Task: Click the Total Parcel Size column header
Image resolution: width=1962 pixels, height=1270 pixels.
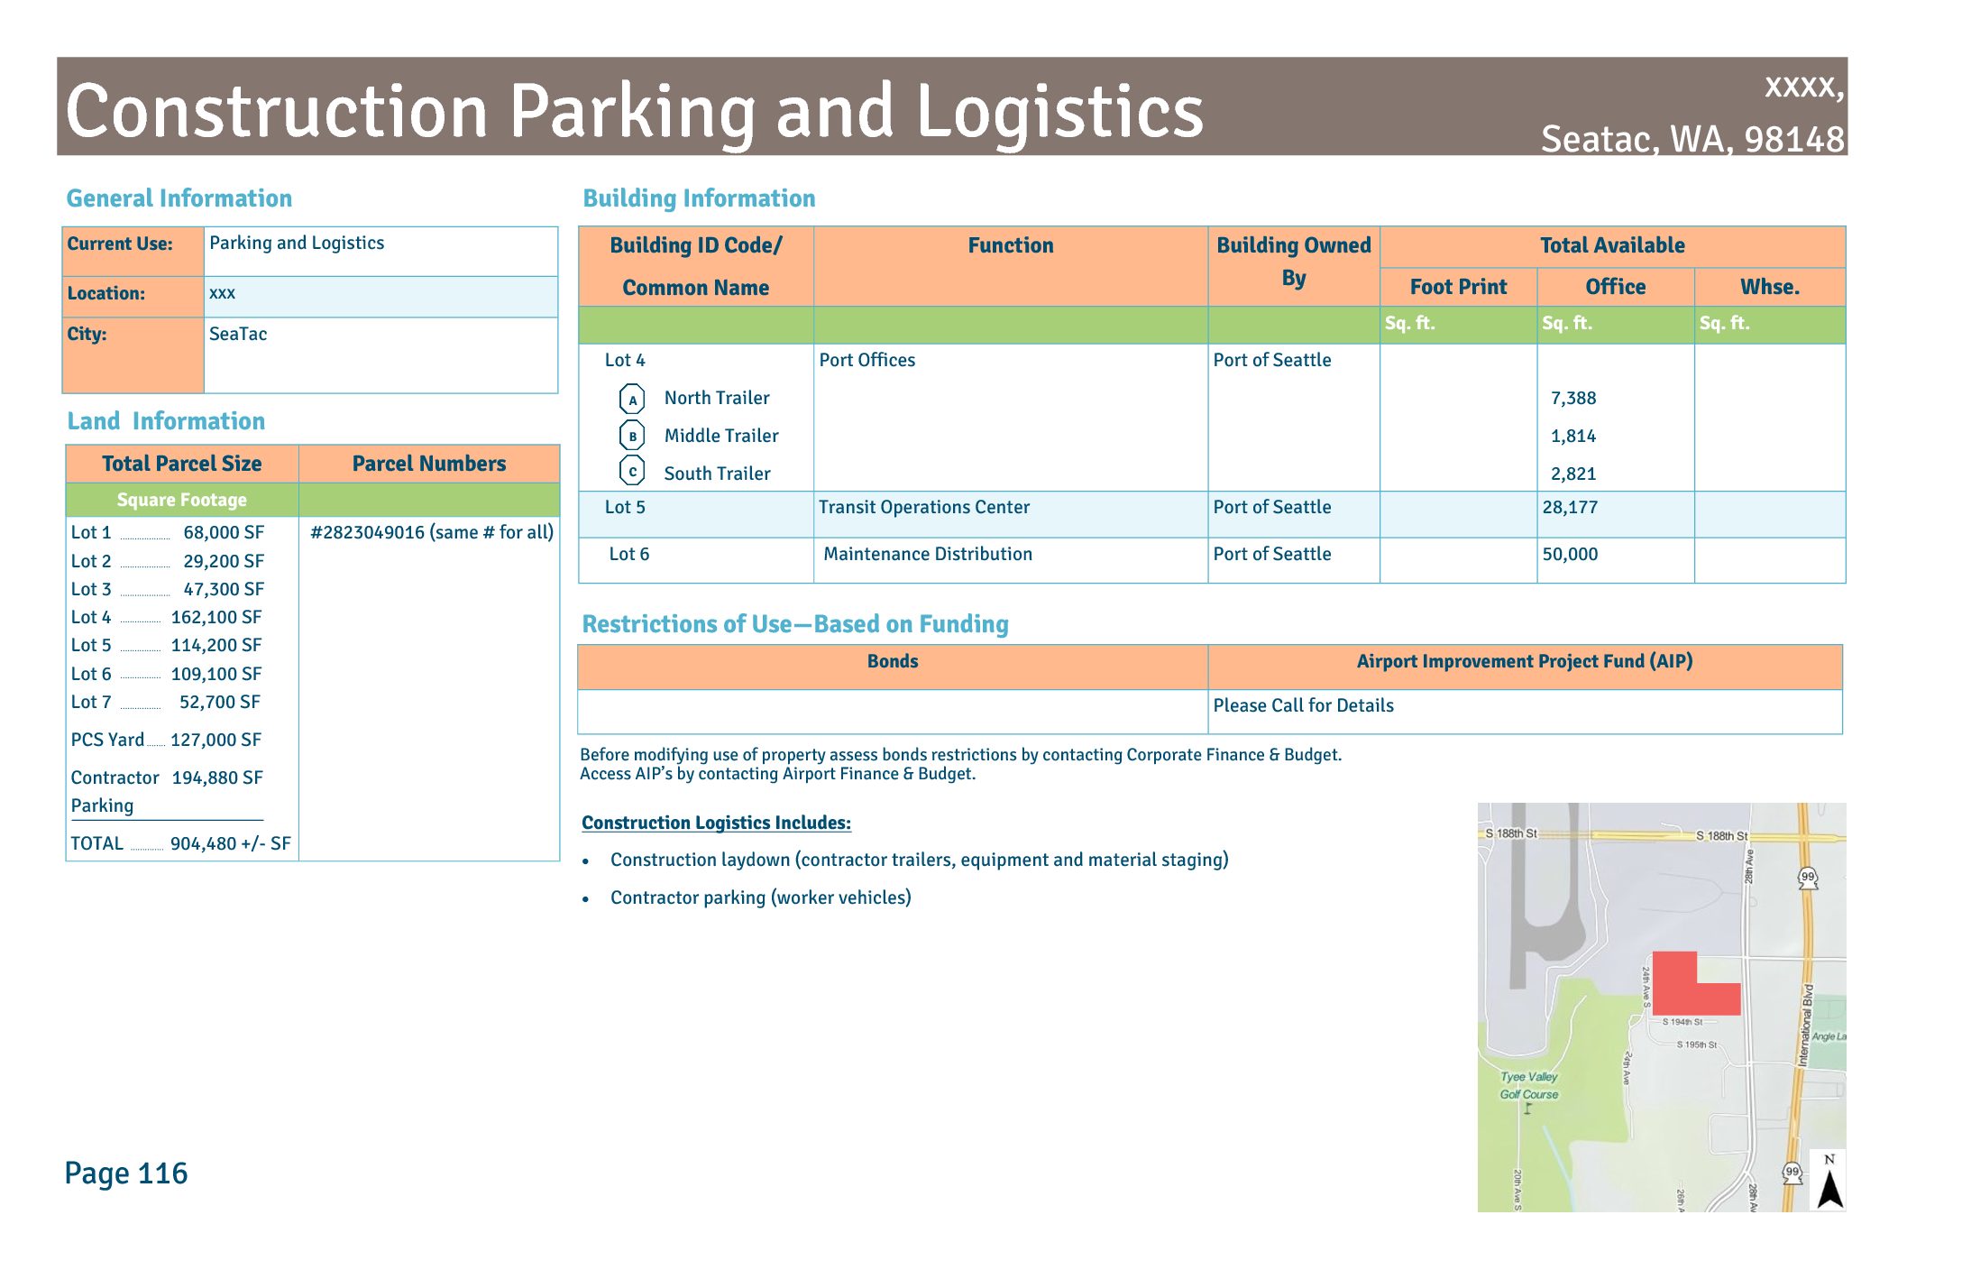Action: [181, 464]
